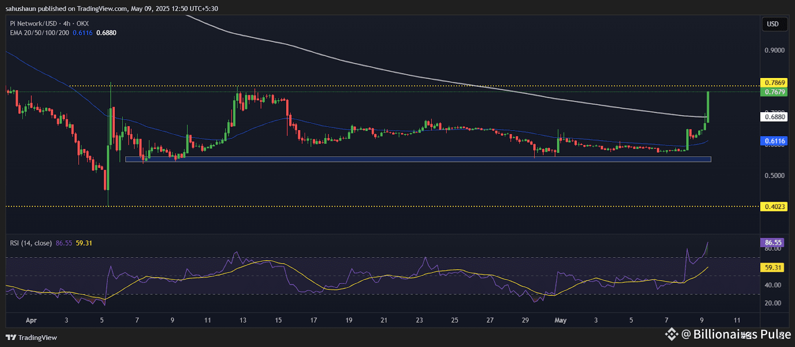Click the yellow 59.31 RSI average tag

pos(773,268)
